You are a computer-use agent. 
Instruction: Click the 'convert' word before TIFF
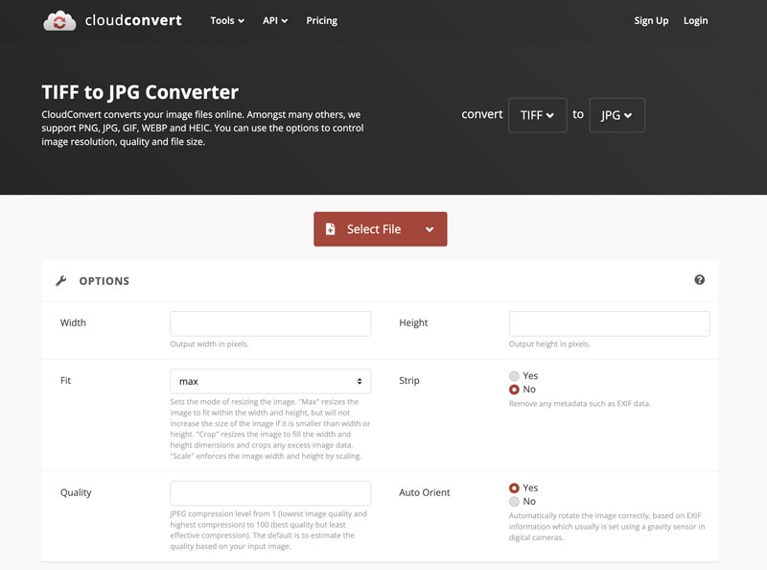pyautogui.click(x=482, y=114)
